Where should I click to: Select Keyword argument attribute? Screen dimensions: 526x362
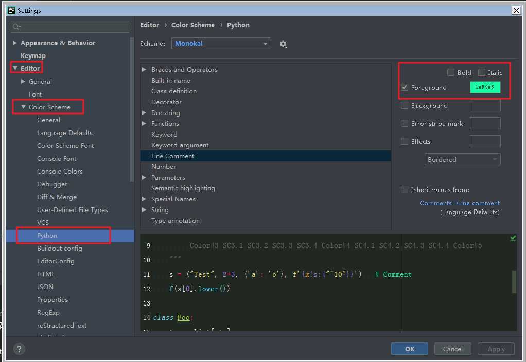tap(180, 145)
